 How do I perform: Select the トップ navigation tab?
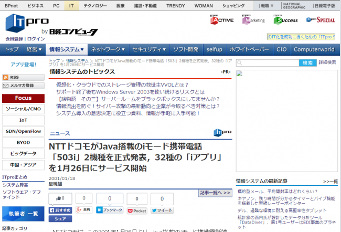pyautogui.click(x=12, y=49)
